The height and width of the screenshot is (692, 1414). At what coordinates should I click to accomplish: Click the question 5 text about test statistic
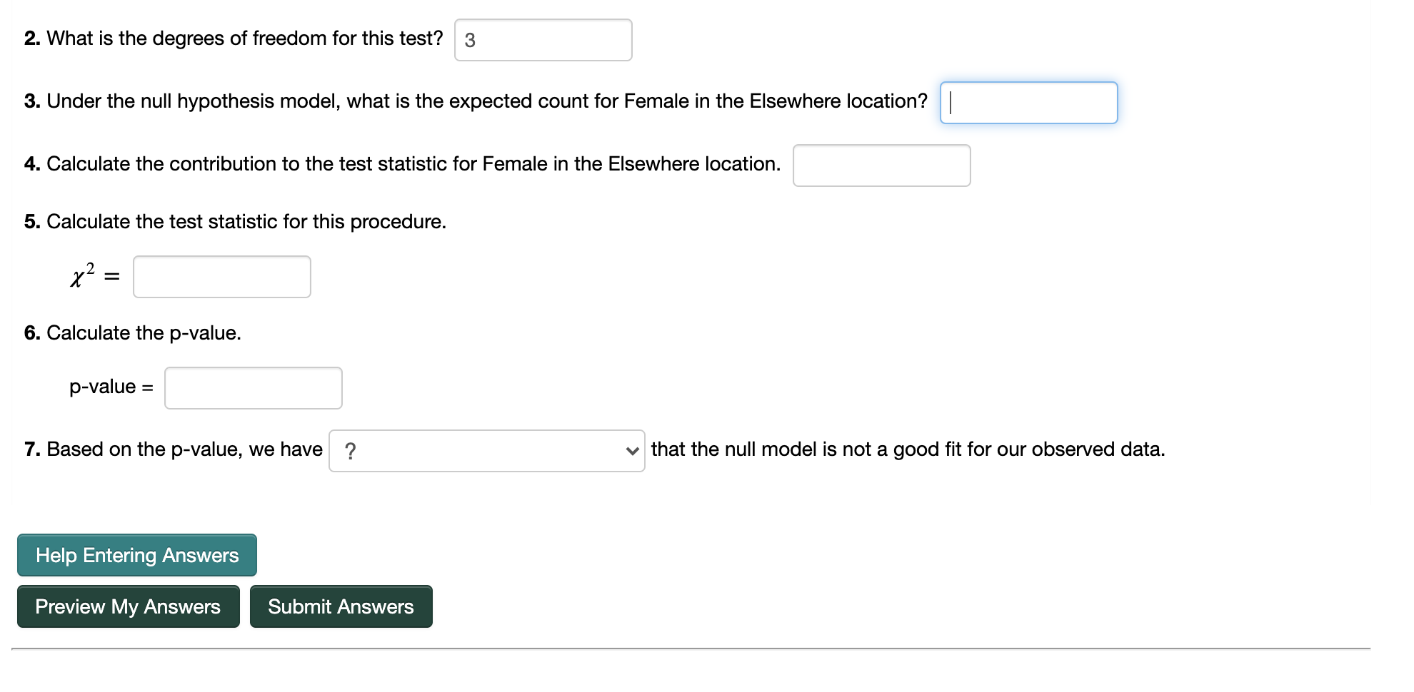[x=235, y=221]
